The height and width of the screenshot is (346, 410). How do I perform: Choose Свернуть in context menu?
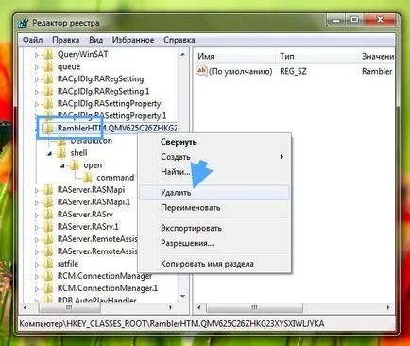(214, 142)
